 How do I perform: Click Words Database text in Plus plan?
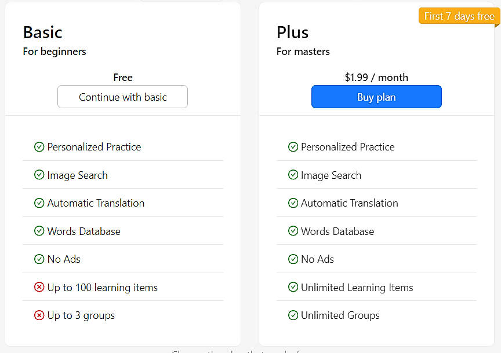click(337, 231)
